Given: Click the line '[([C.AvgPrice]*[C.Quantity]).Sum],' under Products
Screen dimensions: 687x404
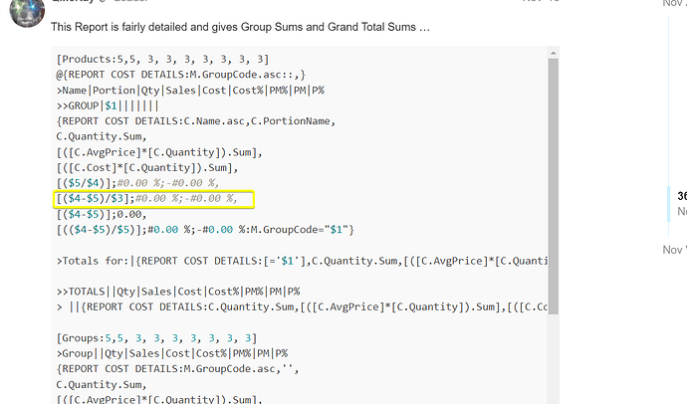Looking at the screenshot, I should click(x=159, y=152).
